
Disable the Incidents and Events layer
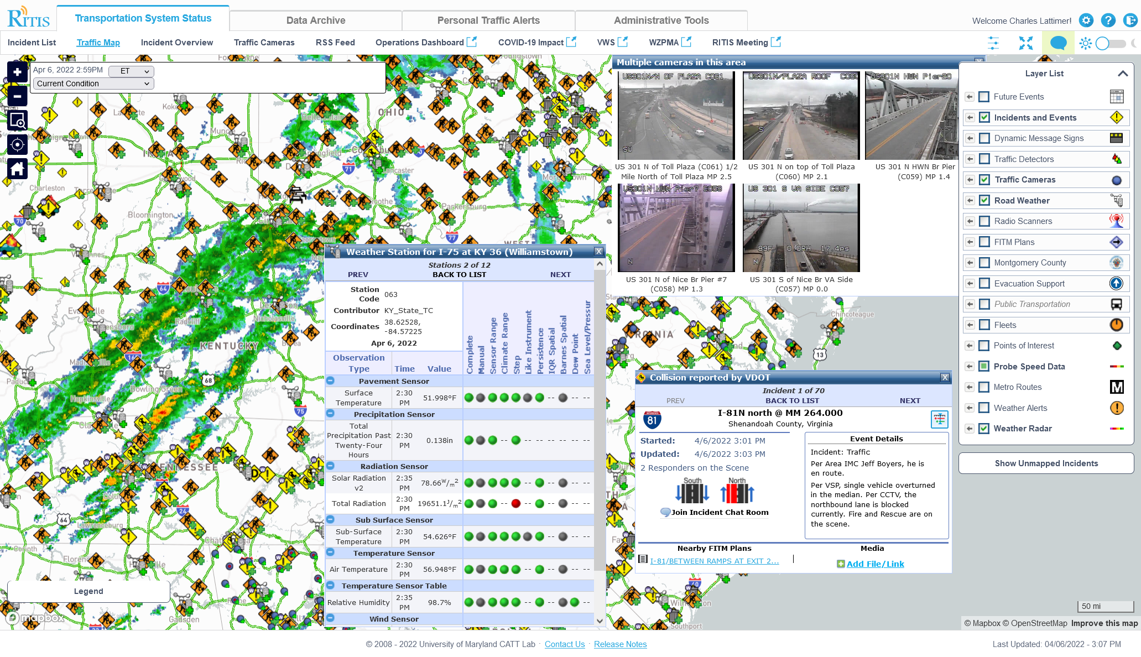click(x=984, y=117)
